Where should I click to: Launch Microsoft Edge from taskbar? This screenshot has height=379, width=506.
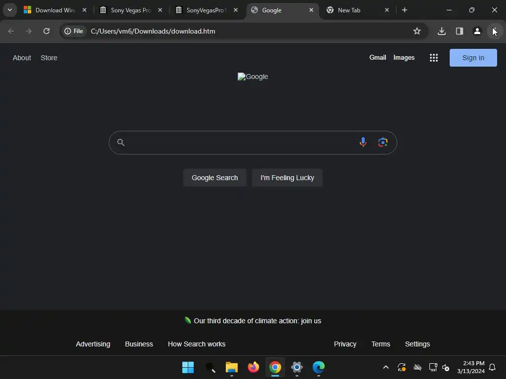pos(319,367)
